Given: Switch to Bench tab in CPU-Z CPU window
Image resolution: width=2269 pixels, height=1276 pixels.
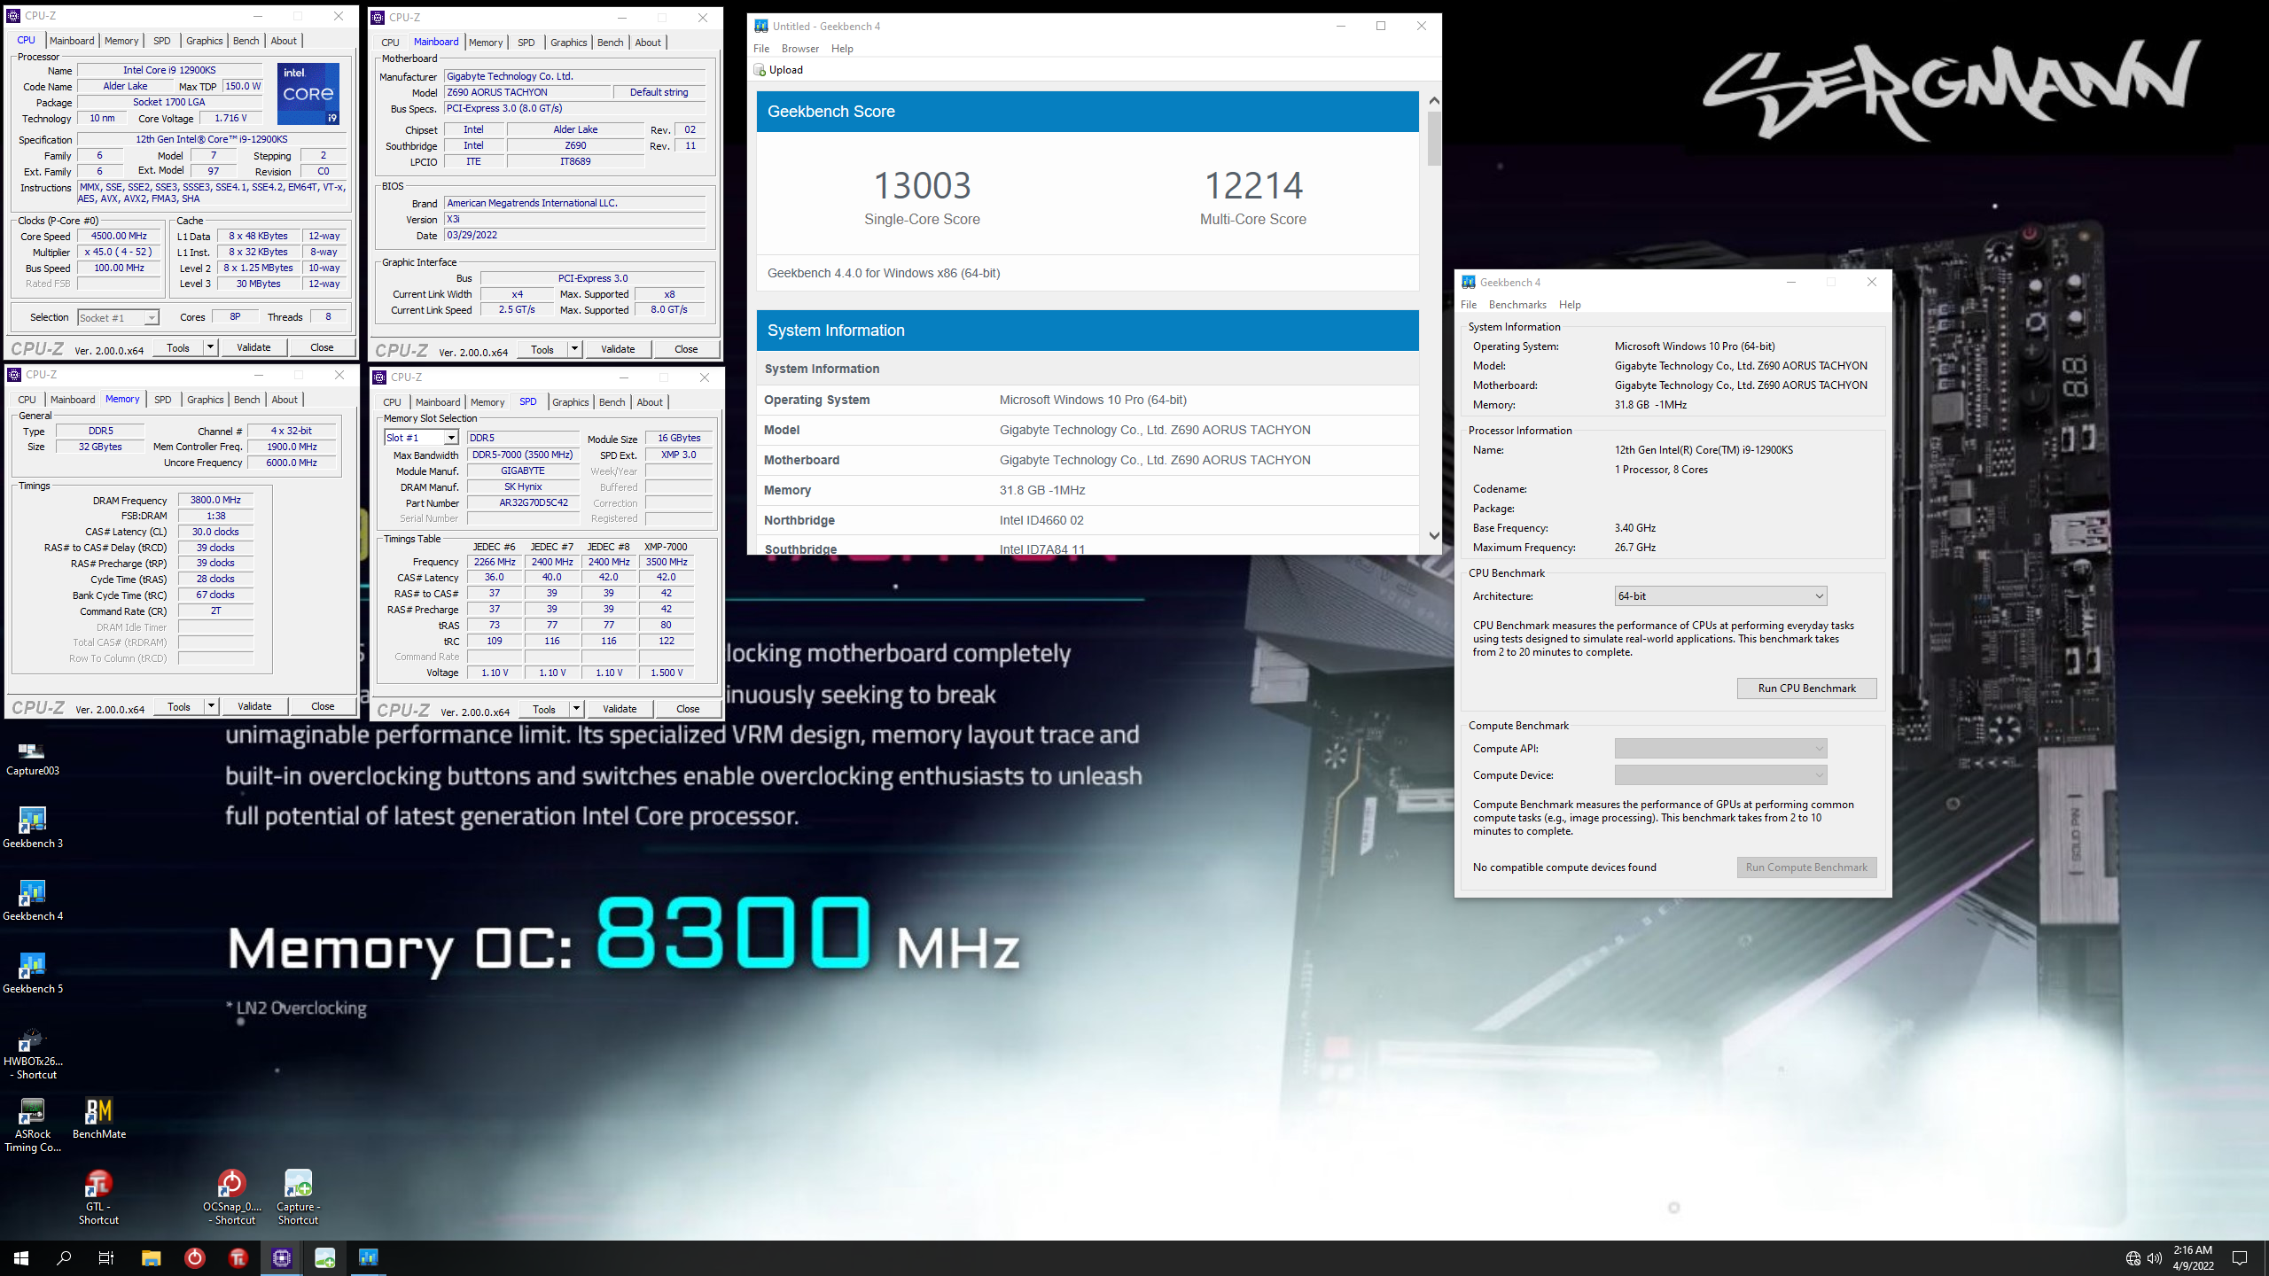Looking at the screenshot, I should point(246,41).
